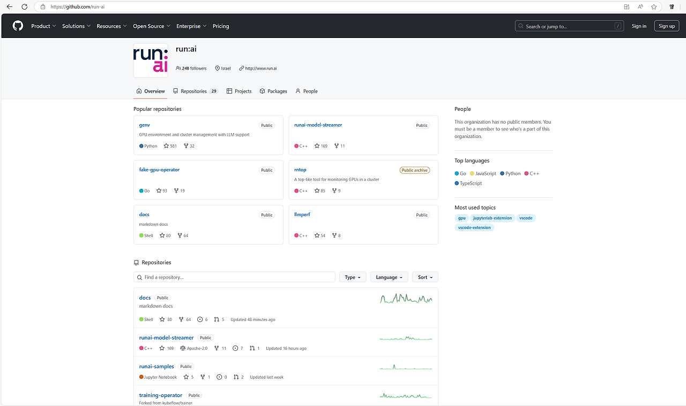
Task: Open the rntop repository link
Action: tap(300, 170)
